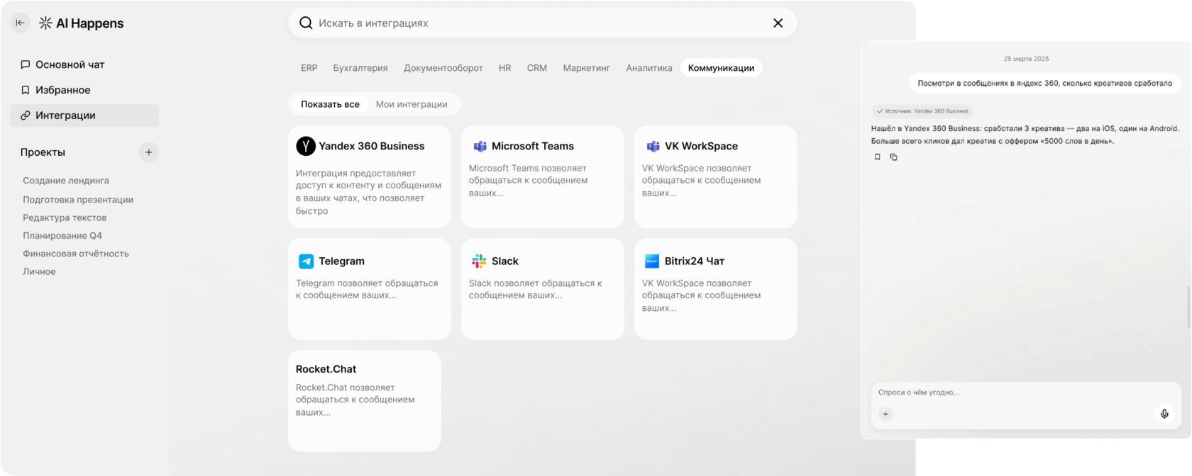Open the Аналитика category tab
1192x476 pixels.
click(649, 68)
